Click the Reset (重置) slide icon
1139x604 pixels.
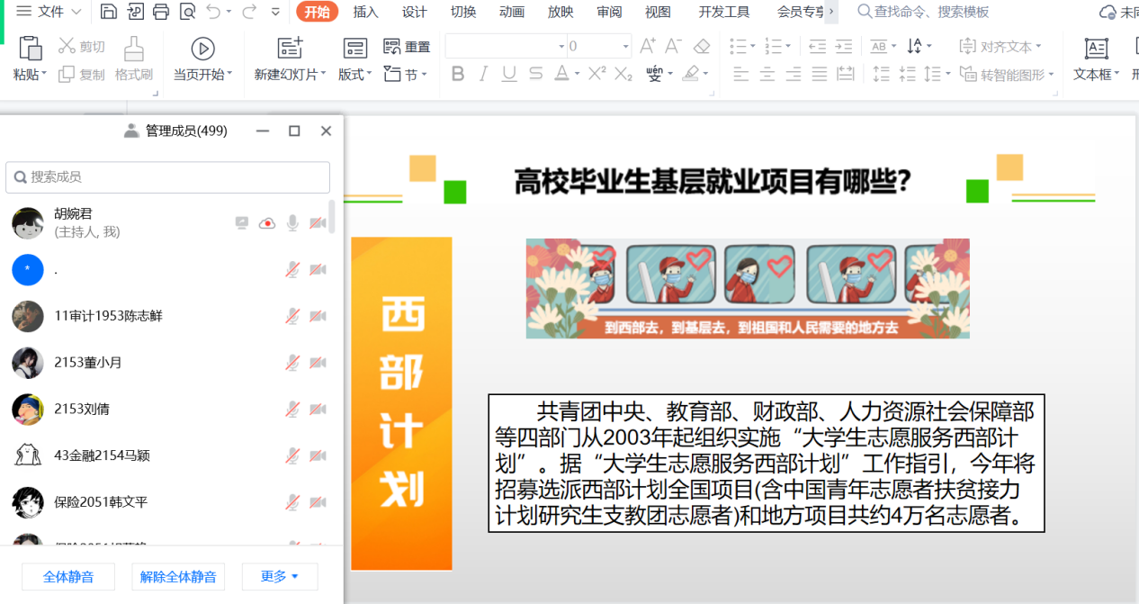pyautogui.click(x=392, y=47)
